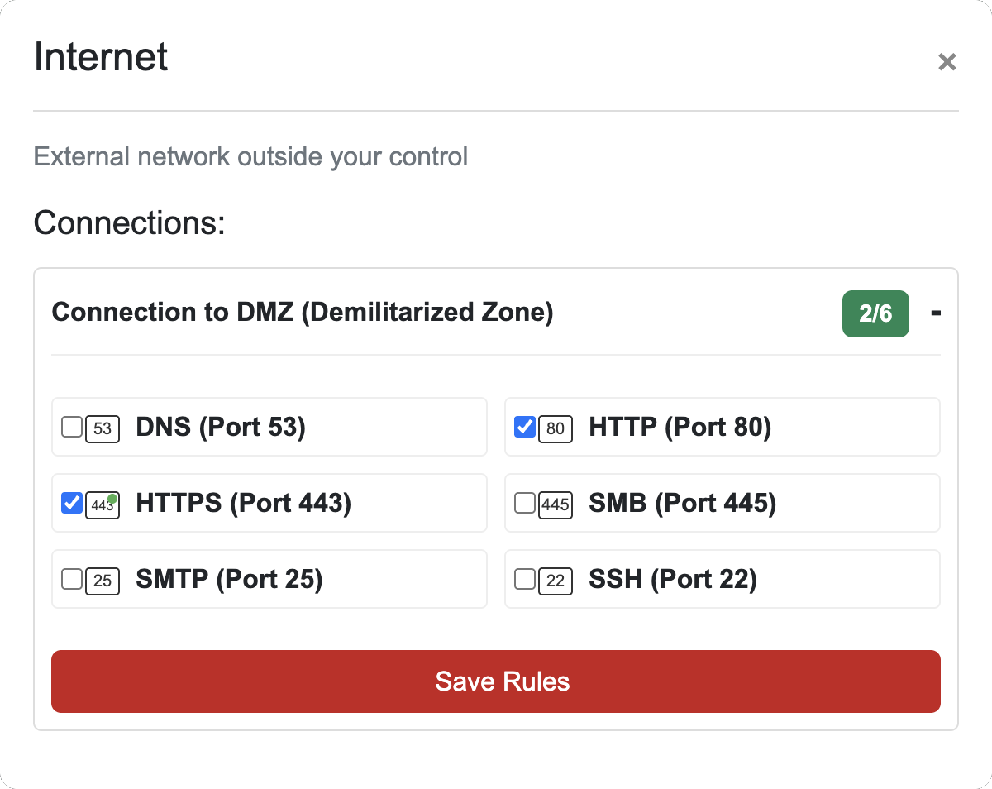
Task: Uncheck the HTTP Port 80 checkbox
Action: (525, 427)
